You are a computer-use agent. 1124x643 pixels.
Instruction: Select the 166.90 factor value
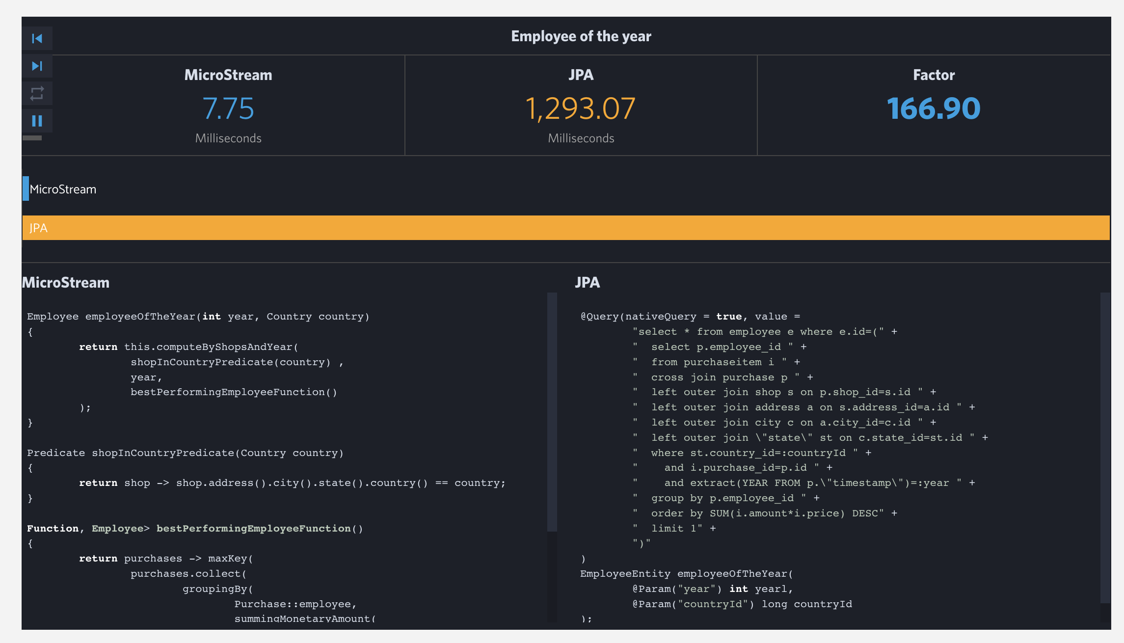(x=934, y=108)
